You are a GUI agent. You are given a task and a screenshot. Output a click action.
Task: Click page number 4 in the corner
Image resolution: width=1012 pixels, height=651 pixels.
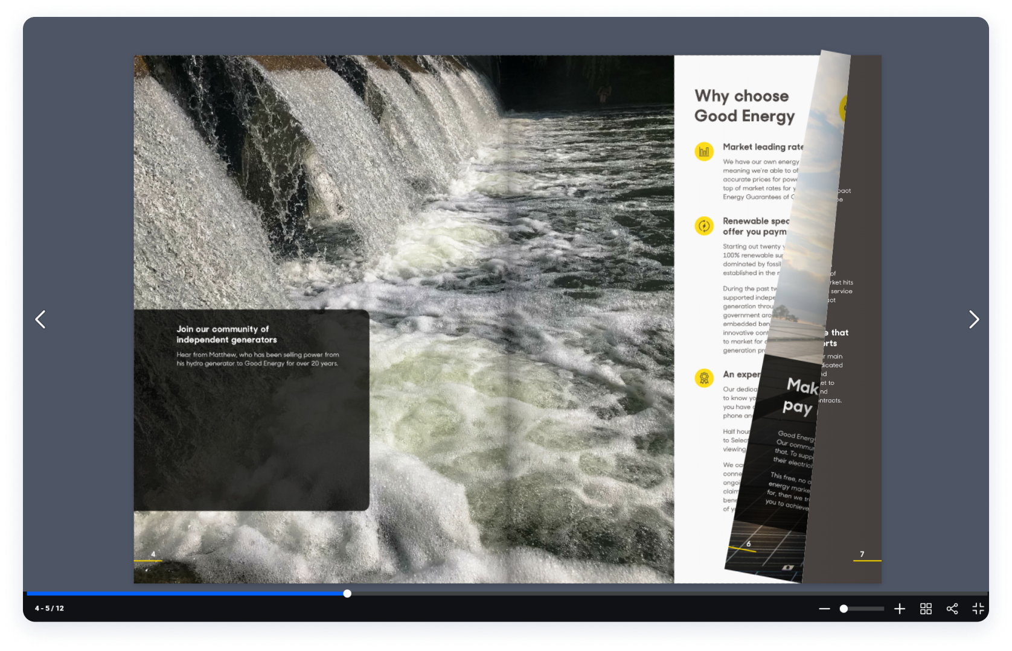[153, 554]
